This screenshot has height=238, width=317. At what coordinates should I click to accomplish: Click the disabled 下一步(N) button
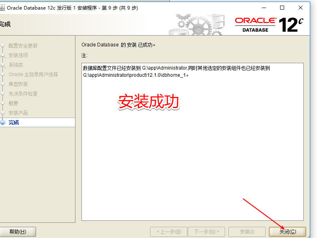pyautogui.click(x=206, y=232)
